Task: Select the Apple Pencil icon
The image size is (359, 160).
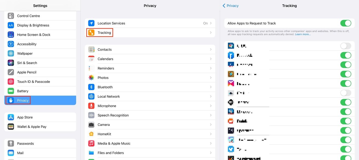Action: (x=11, y=72)
